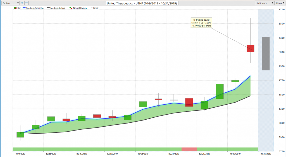Click the 10/15/2019 date label
This screenshot has width=286, height=157.
click(x=82, y=154)
